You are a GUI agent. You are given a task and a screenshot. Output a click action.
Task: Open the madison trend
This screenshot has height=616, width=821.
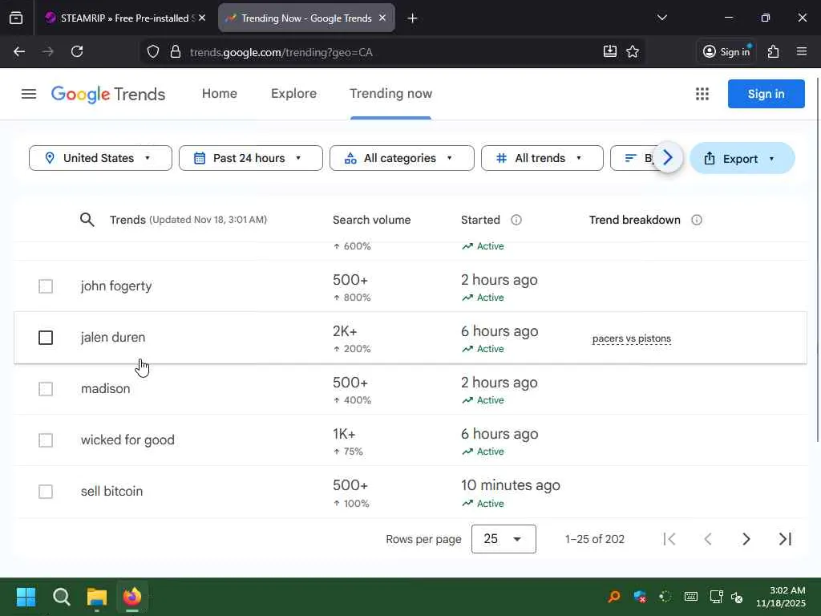pyautogui.click(x=105, y=389)
